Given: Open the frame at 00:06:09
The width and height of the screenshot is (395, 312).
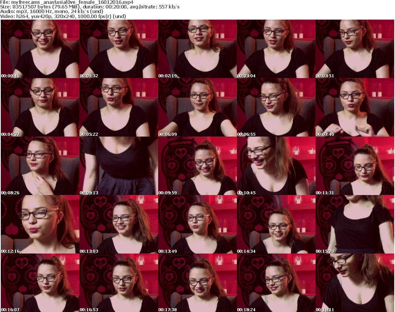Looking at the screenshot, I should 197,107.
